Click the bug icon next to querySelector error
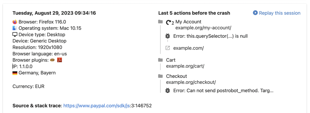Screen dimensions: 310x113 168,36
